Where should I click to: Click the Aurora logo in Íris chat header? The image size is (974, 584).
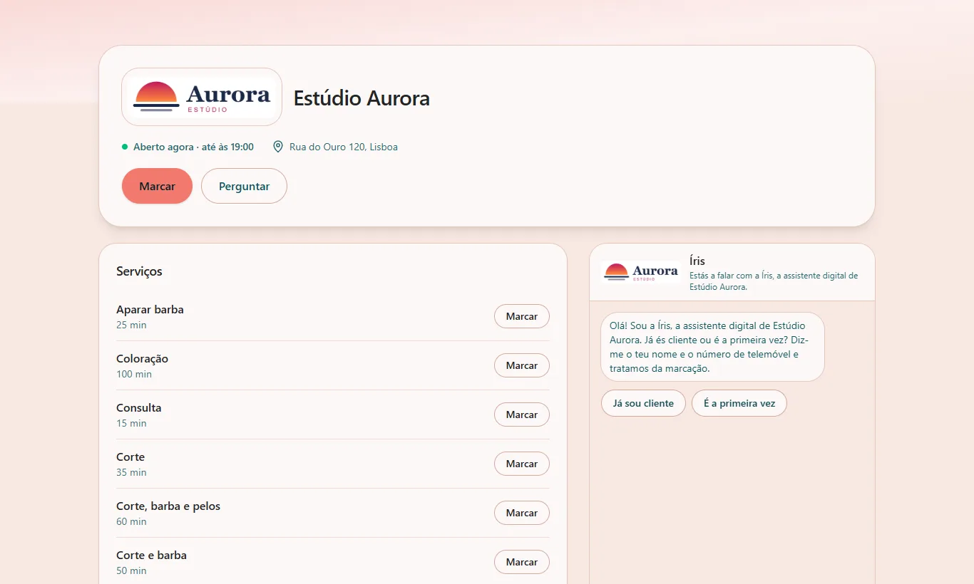(x=640, y=272)
